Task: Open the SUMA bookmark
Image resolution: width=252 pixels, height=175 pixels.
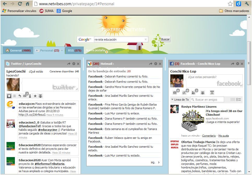Action: click(x=46, y=11)
